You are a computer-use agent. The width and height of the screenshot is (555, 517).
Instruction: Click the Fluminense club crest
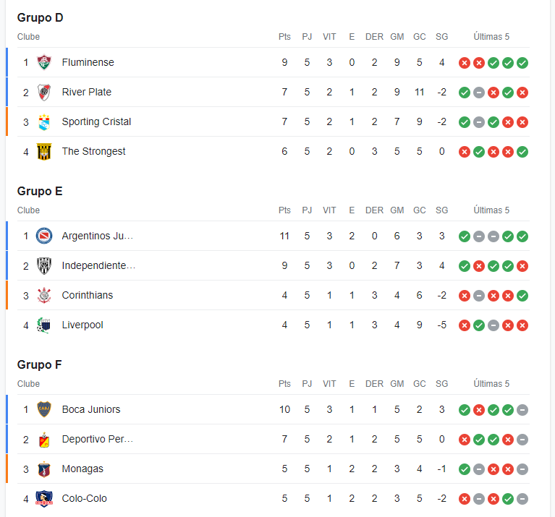[x=44, y=63]
